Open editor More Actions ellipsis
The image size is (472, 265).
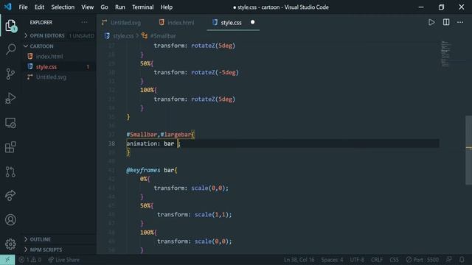click(460, 22)
